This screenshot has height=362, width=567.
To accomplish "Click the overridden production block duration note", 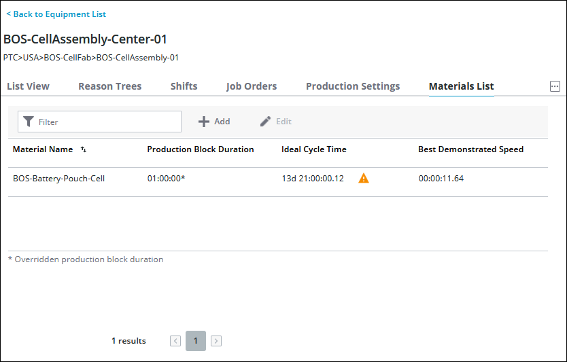I will [86, 259].
